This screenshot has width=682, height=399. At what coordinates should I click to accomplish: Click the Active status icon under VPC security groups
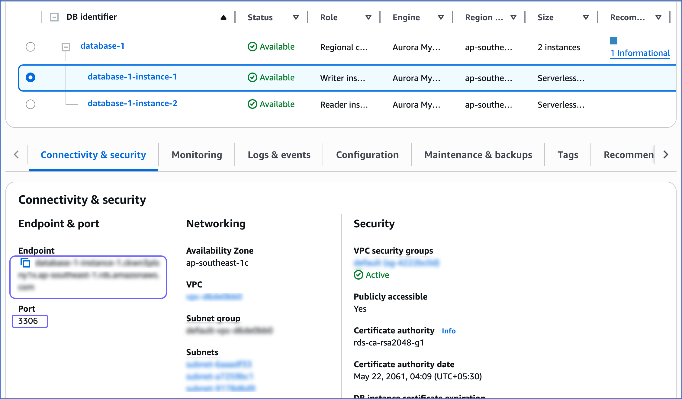358,275
